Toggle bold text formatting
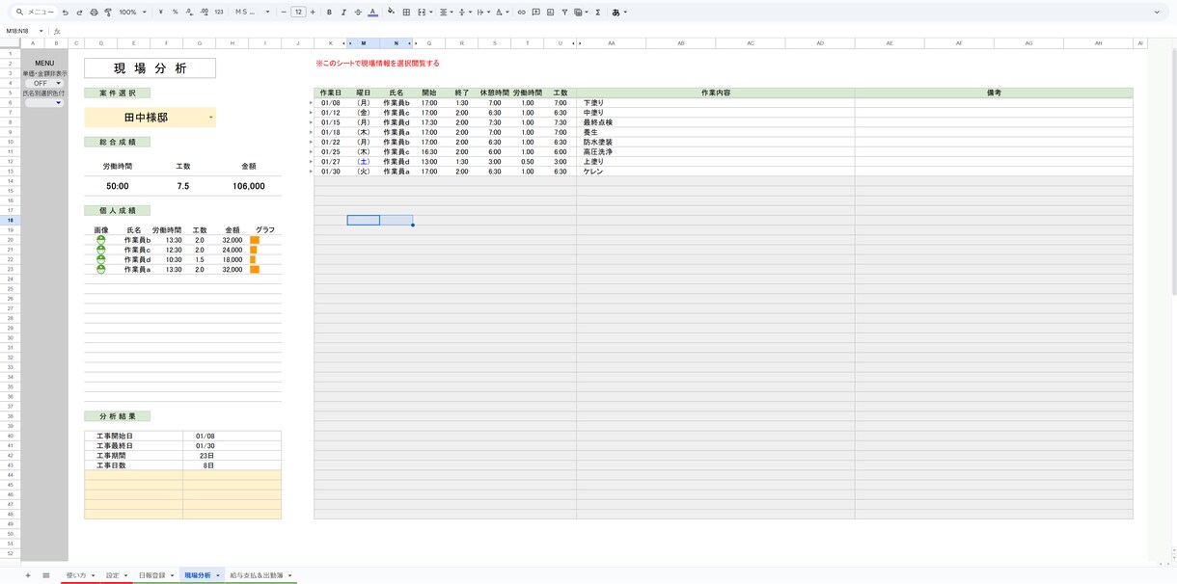Viewport: 1177px width, 584px height. (329, 13)
